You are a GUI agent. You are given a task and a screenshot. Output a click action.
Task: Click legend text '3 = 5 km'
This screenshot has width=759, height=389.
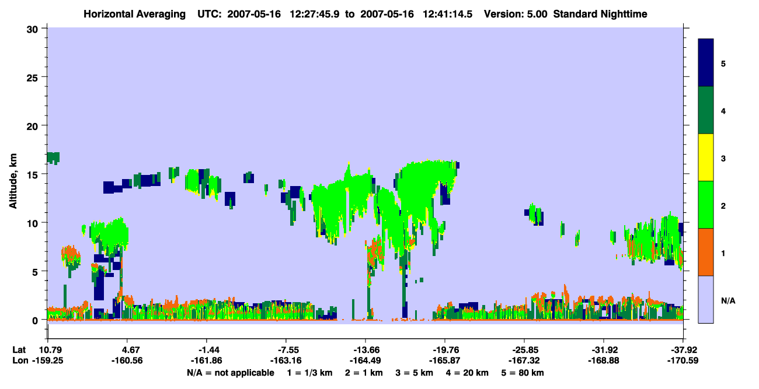415,373
